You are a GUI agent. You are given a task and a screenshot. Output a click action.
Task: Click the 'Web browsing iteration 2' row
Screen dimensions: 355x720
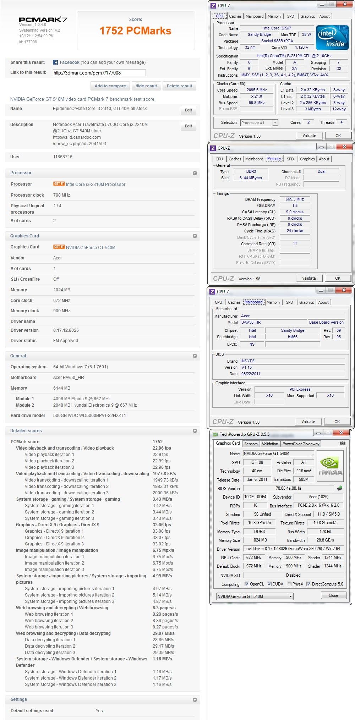103,621
